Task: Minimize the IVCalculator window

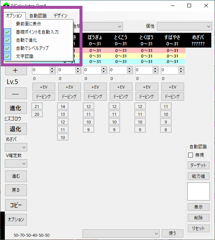Action: (173, 6)
